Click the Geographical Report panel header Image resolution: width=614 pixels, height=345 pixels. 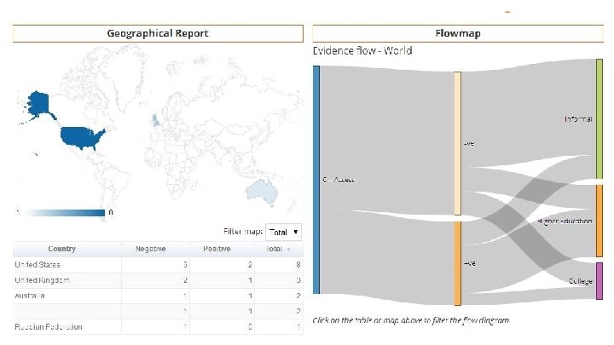(158, 33)
